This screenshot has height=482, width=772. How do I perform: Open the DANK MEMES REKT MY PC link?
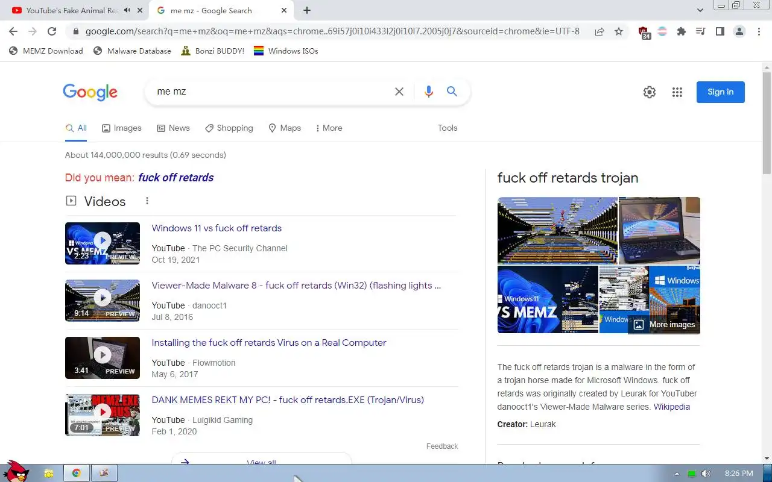(x=288, y=400)
